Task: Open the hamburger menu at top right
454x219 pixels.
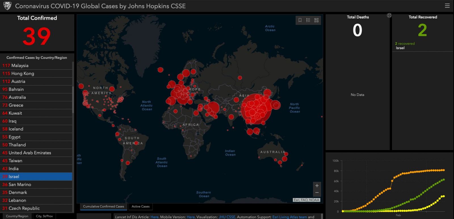Action: 447,6
